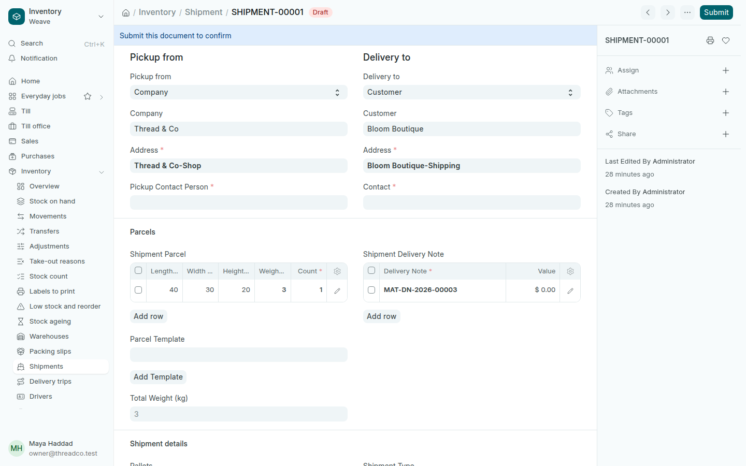Check the MAT-DN-2026-00003 row
This screenshot has height=466, width=746.
click(371, 290)
